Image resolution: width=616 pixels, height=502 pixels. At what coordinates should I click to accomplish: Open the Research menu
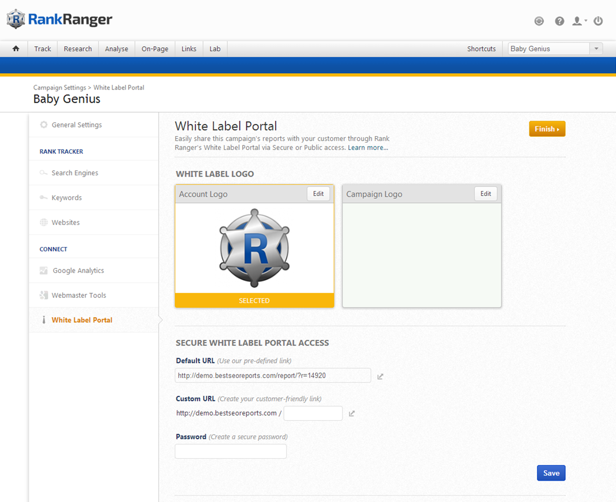[x=78, y=48]
